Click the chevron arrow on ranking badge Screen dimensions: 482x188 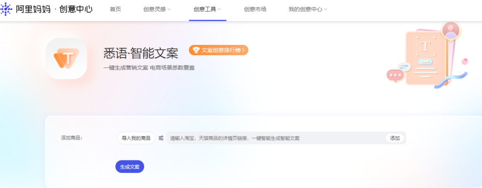(x=243, y=50)
